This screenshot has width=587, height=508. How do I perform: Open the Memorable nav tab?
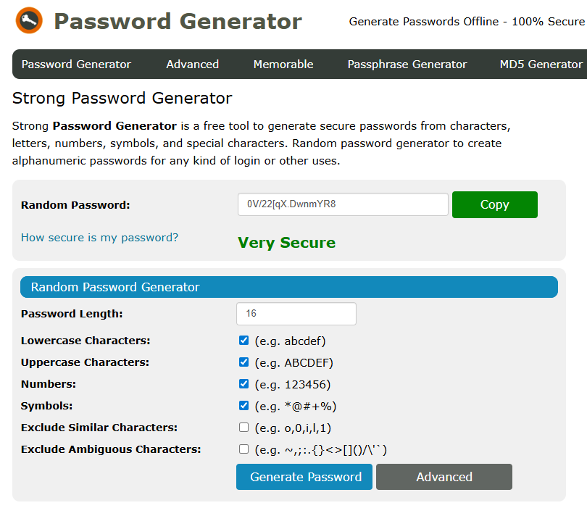coord(283,64)
